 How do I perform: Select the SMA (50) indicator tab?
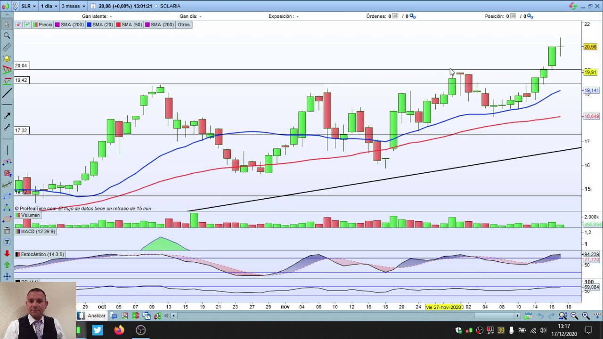pyautogui.click(x=129, y=24)
